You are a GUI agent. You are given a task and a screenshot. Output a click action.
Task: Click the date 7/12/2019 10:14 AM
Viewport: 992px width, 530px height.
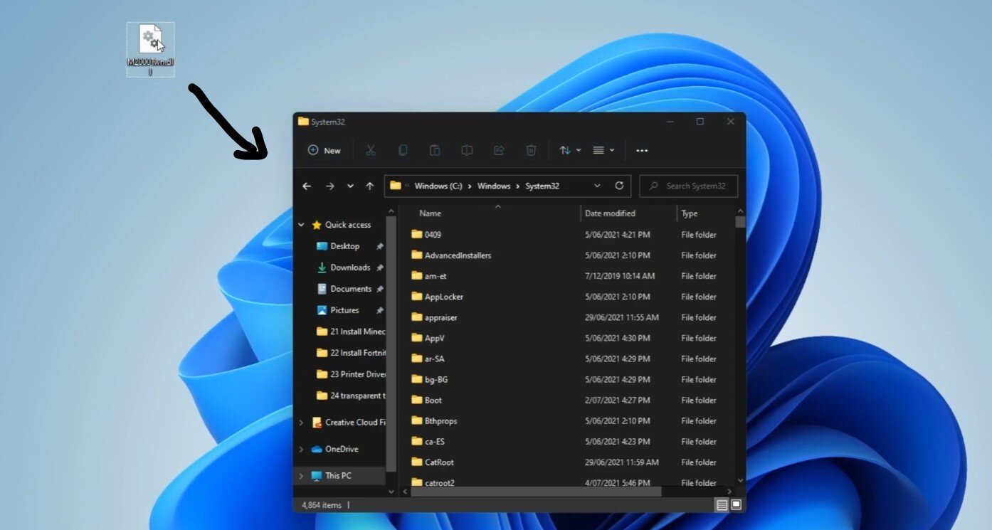620,276
